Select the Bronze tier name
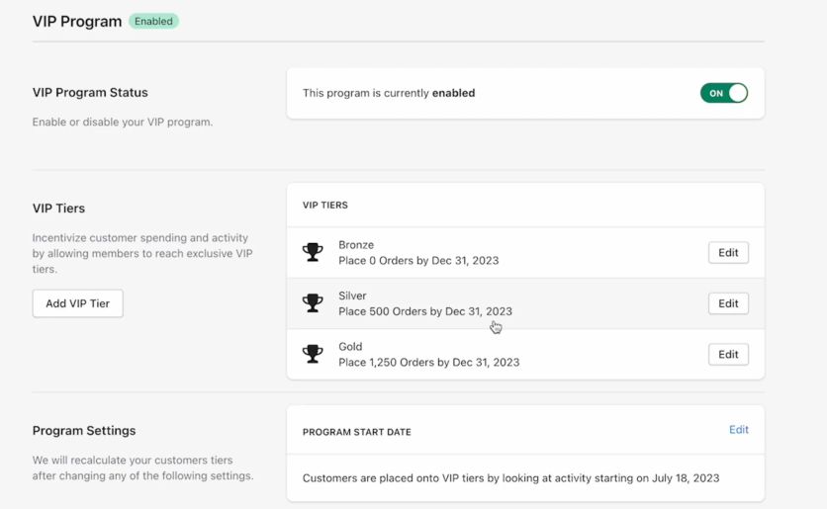This screenshot has width=827, height=509. tap(356, 245)
